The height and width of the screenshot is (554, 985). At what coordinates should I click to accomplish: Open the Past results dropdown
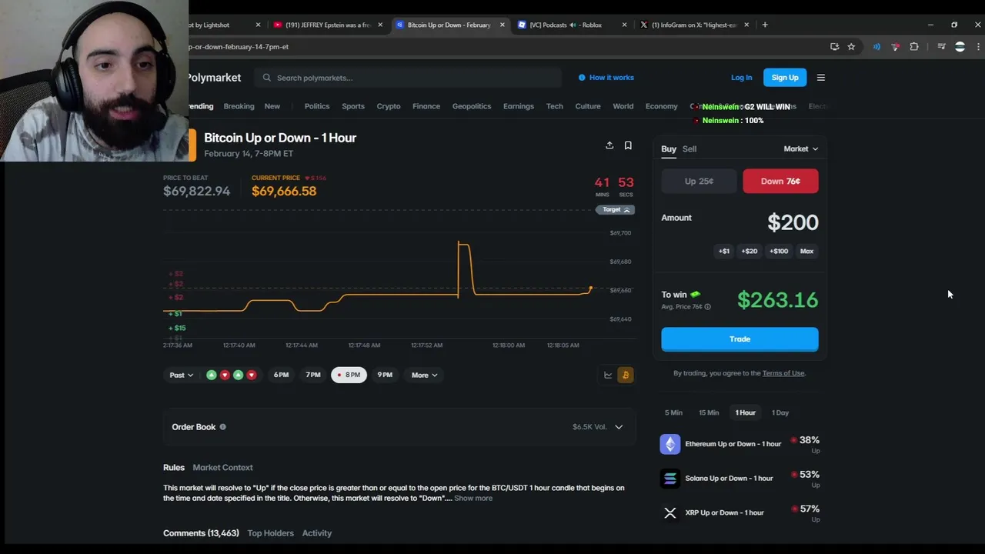click(x=181, y=375)
